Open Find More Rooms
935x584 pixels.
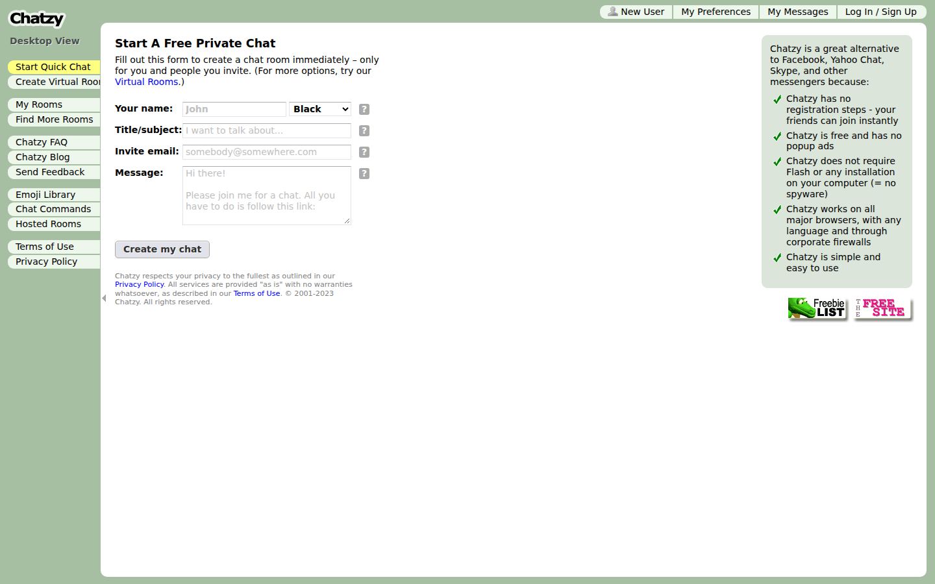point(54,119)
